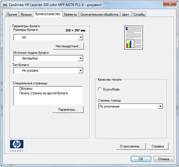The image size is (179, 167).
Task: Enable the EconoMode checkbox
Action: pyautogui.click(x=100, y=89)
